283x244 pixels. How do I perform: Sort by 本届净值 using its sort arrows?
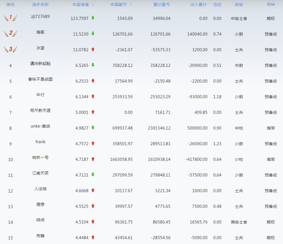click(x=93, y=5)
